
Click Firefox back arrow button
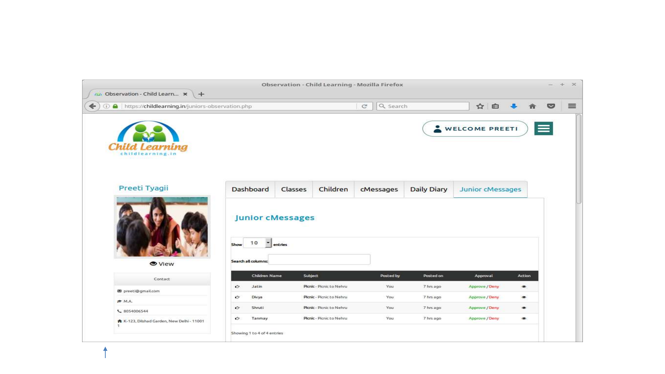[x=92, y=106]
